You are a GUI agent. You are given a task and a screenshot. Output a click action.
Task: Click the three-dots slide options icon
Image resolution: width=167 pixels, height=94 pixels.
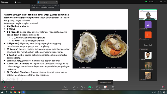21,79
